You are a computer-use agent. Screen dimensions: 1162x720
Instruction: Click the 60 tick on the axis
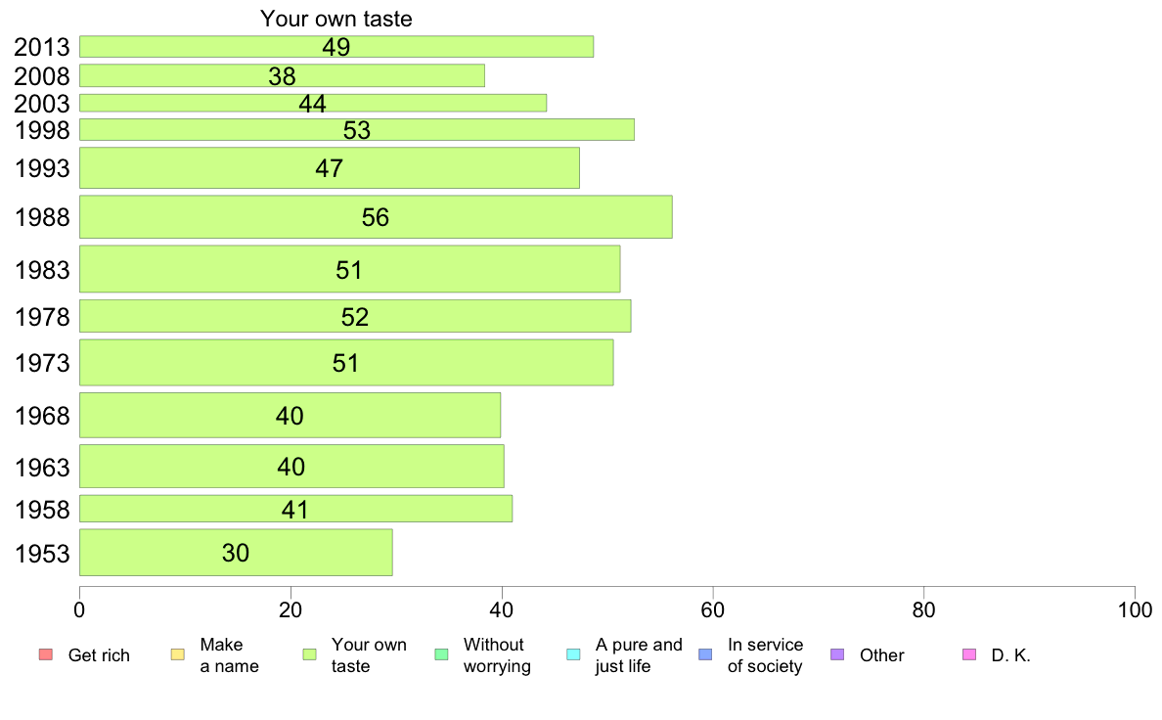coord(713,610)
